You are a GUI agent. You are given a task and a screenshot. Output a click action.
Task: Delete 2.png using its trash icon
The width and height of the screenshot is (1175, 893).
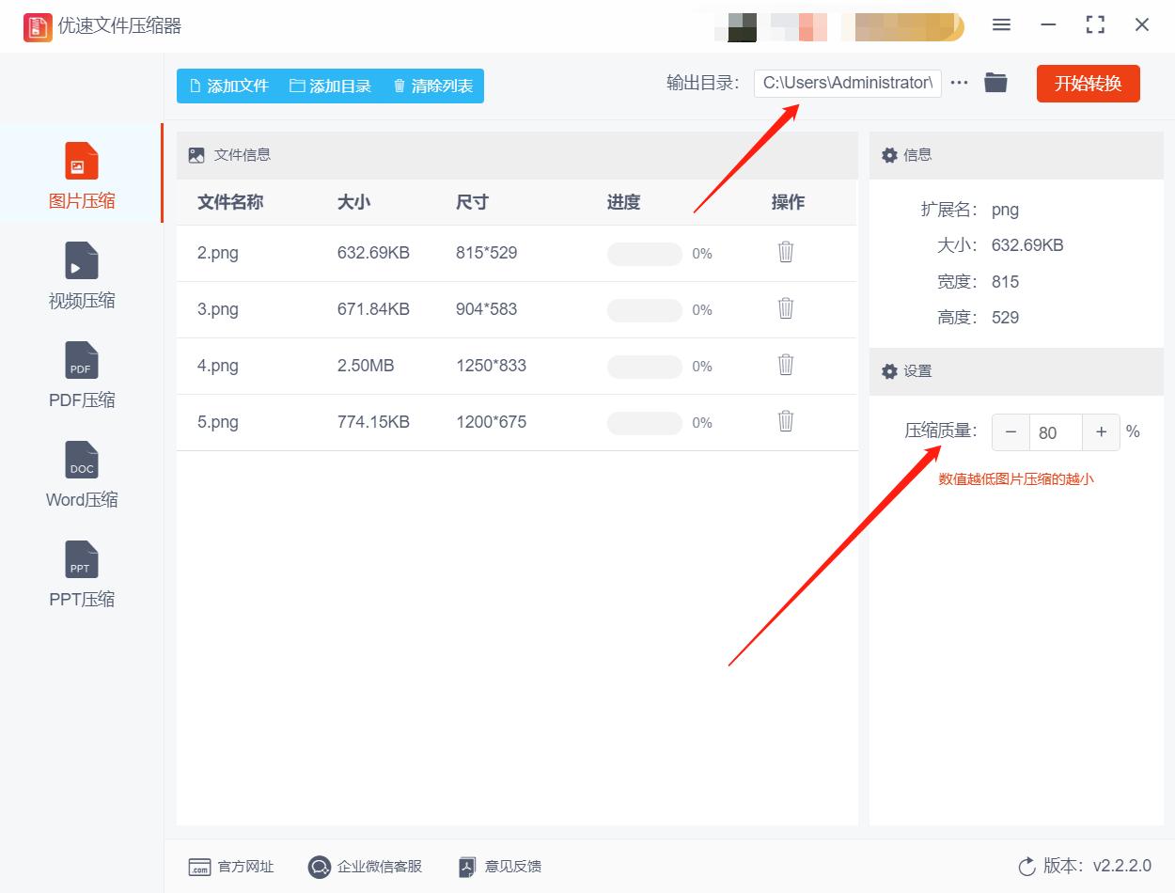pos(785,252)
